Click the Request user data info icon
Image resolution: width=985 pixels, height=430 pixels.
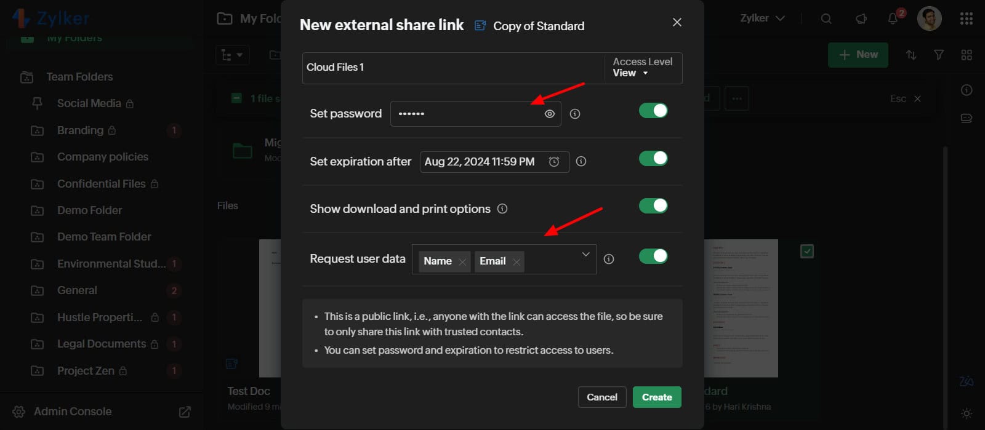[609, 259]
